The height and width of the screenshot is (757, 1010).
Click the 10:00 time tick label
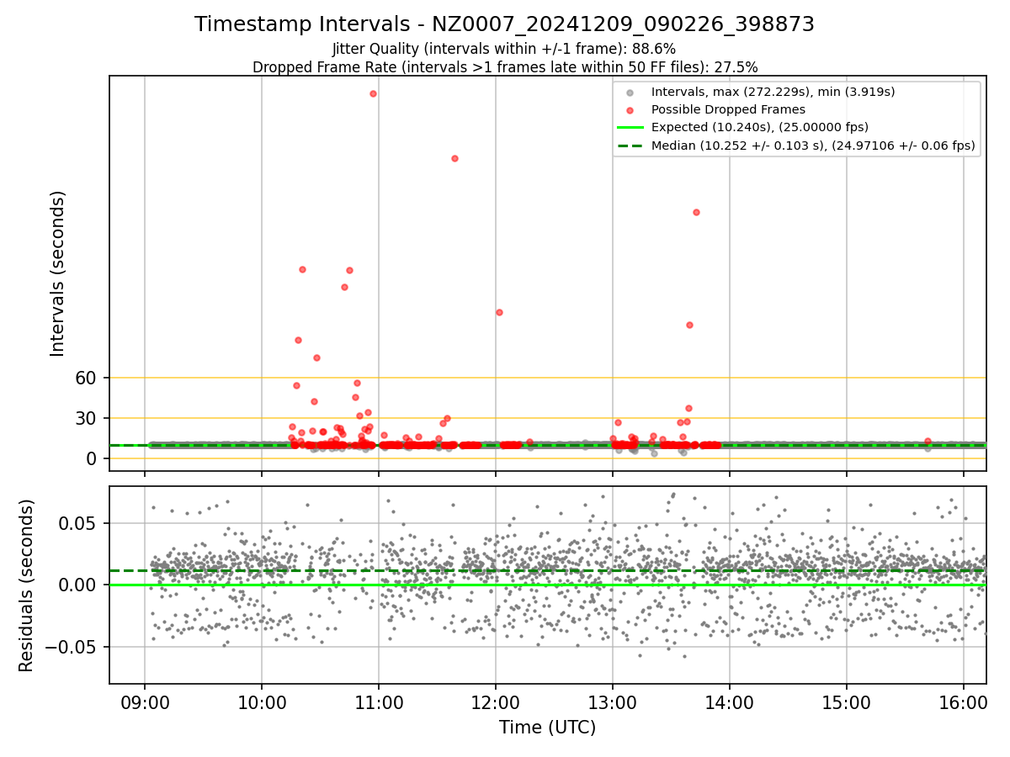pyautogui.click(x=262, y=701)
